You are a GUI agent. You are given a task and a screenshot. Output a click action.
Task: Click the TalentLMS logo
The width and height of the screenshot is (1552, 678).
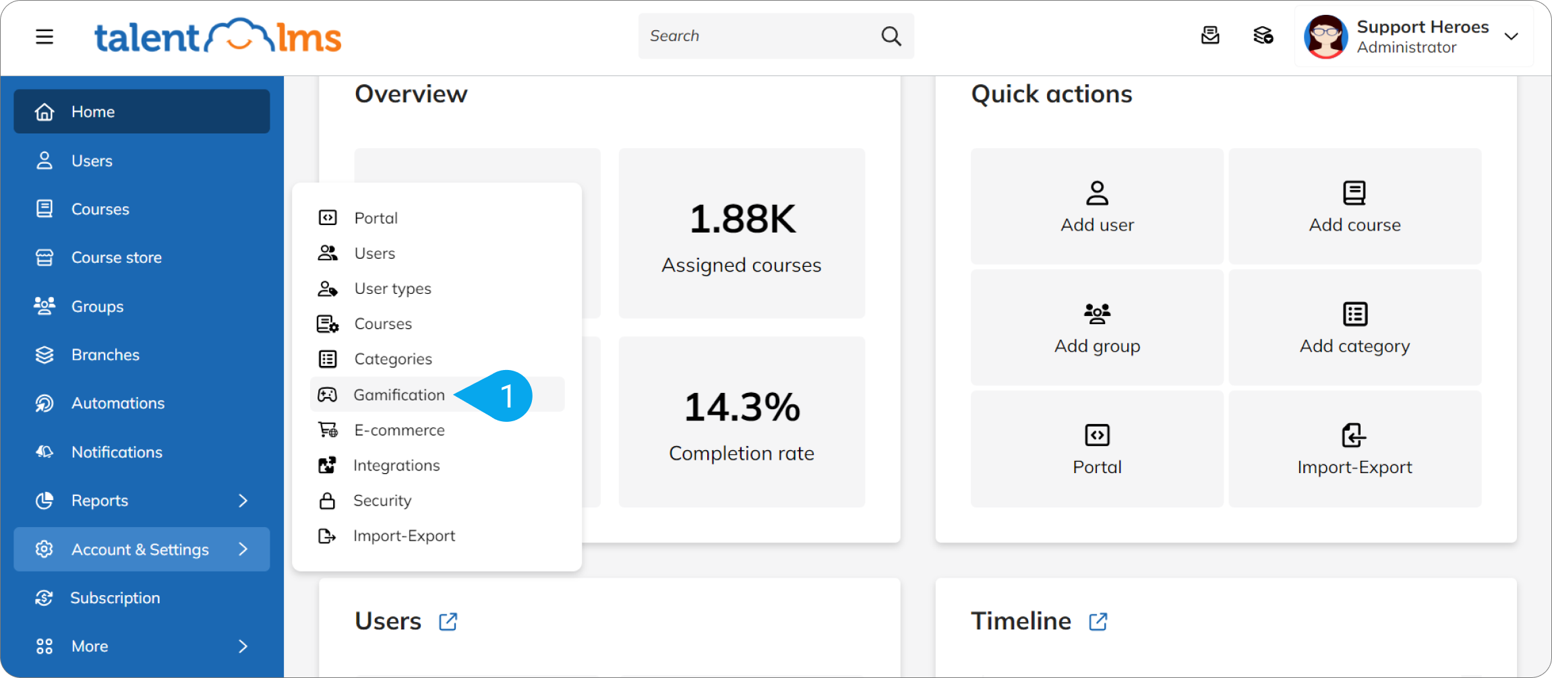[218, 36]
